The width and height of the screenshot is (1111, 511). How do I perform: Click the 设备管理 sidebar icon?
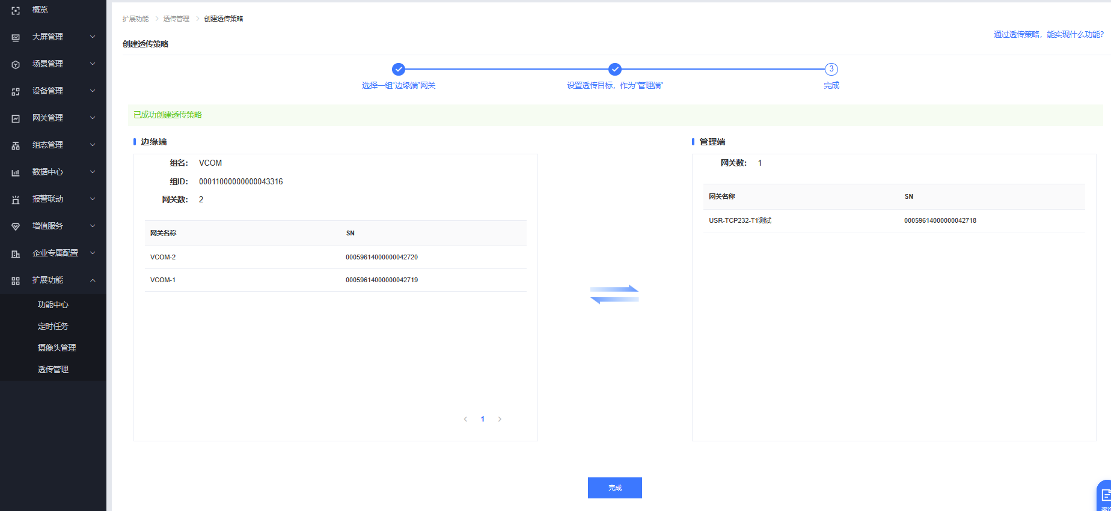coord(16,91)
